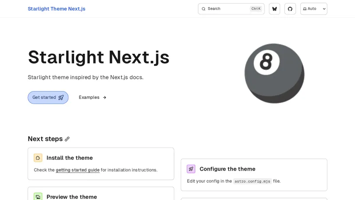This screenshot has height=200, width=355.
Task: Click the purple rocket icon on Configure card
Action: 191,169
